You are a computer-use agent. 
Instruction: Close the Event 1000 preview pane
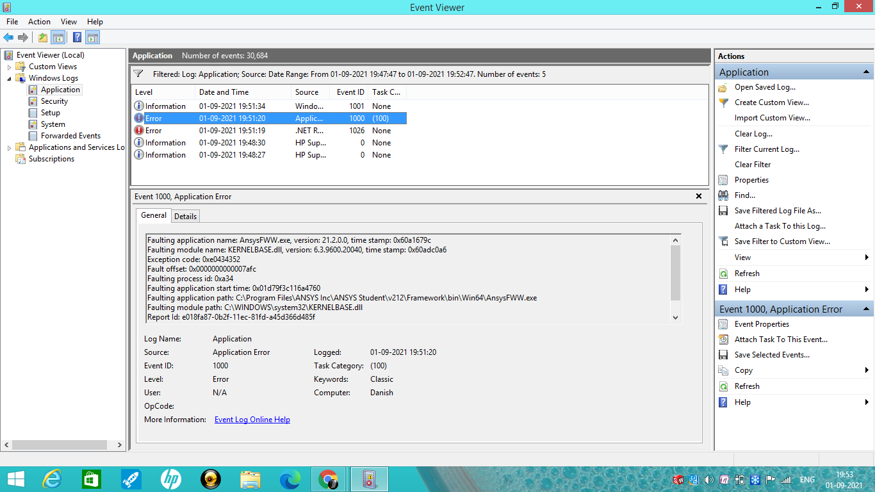pos(699,196)
